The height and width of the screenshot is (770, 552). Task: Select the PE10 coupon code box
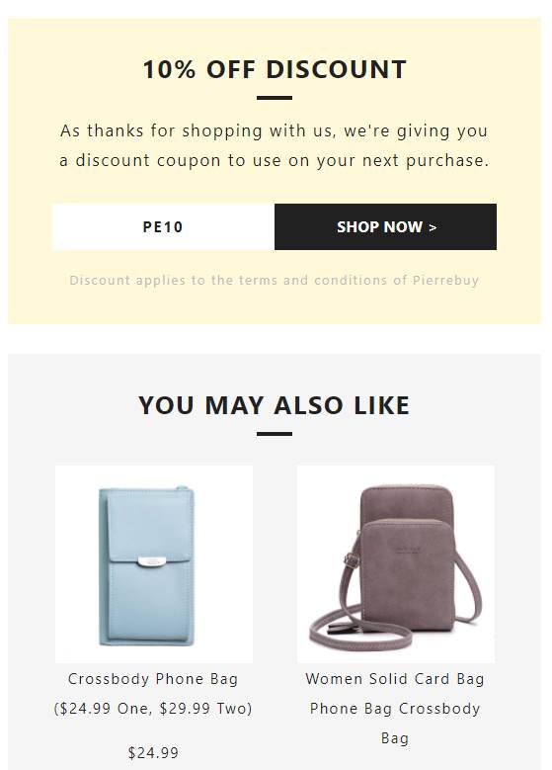click(163, 227)
